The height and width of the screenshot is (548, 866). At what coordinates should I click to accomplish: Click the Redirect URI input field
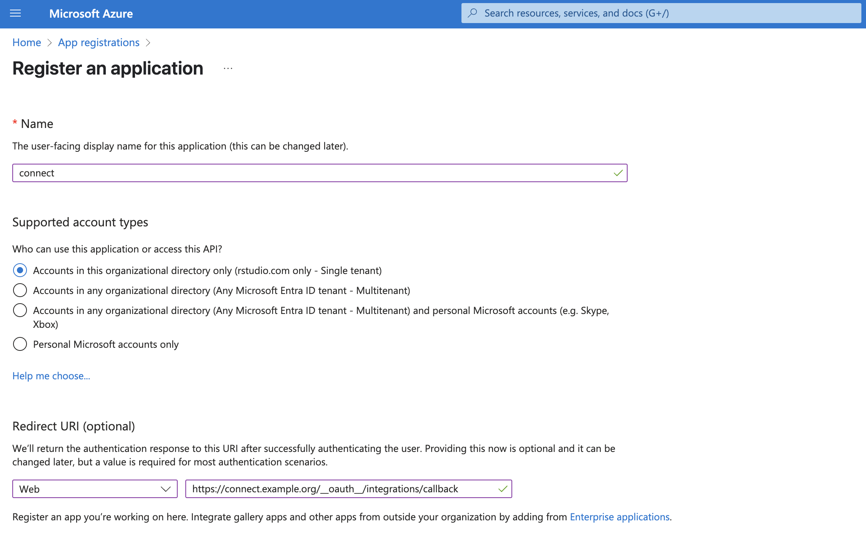coord(348,489)
